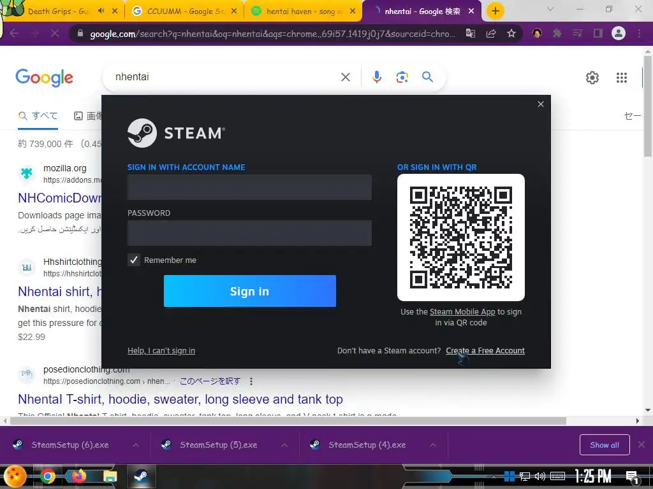Click the Steam logo in the dialog

[177, 133]
